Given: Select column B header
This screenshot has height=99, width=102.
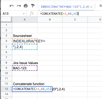Looking at the screenshot, I should click(x=50, y=20).
